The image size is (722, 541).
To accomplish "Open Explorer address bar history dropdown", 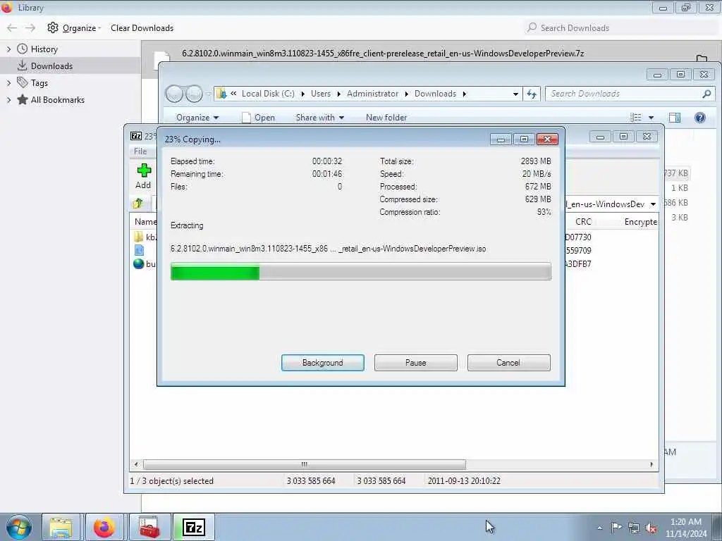I will tap(515, 94).
